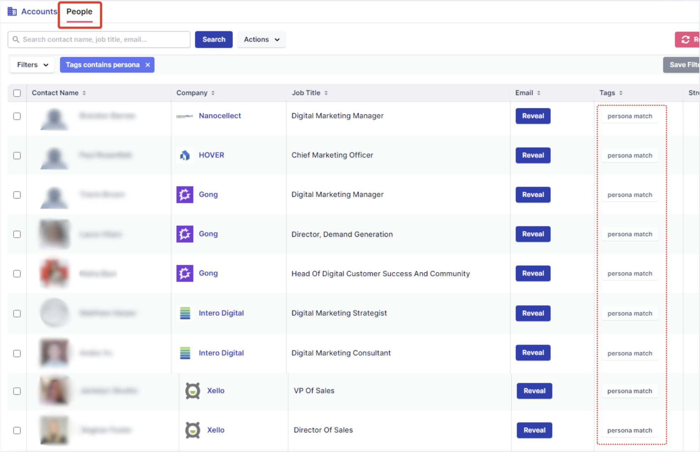Image resolution: width=700 pixels, height=452 pixels.
Task: Sort by Contact Name column arrows
Action: click(84, 93)
